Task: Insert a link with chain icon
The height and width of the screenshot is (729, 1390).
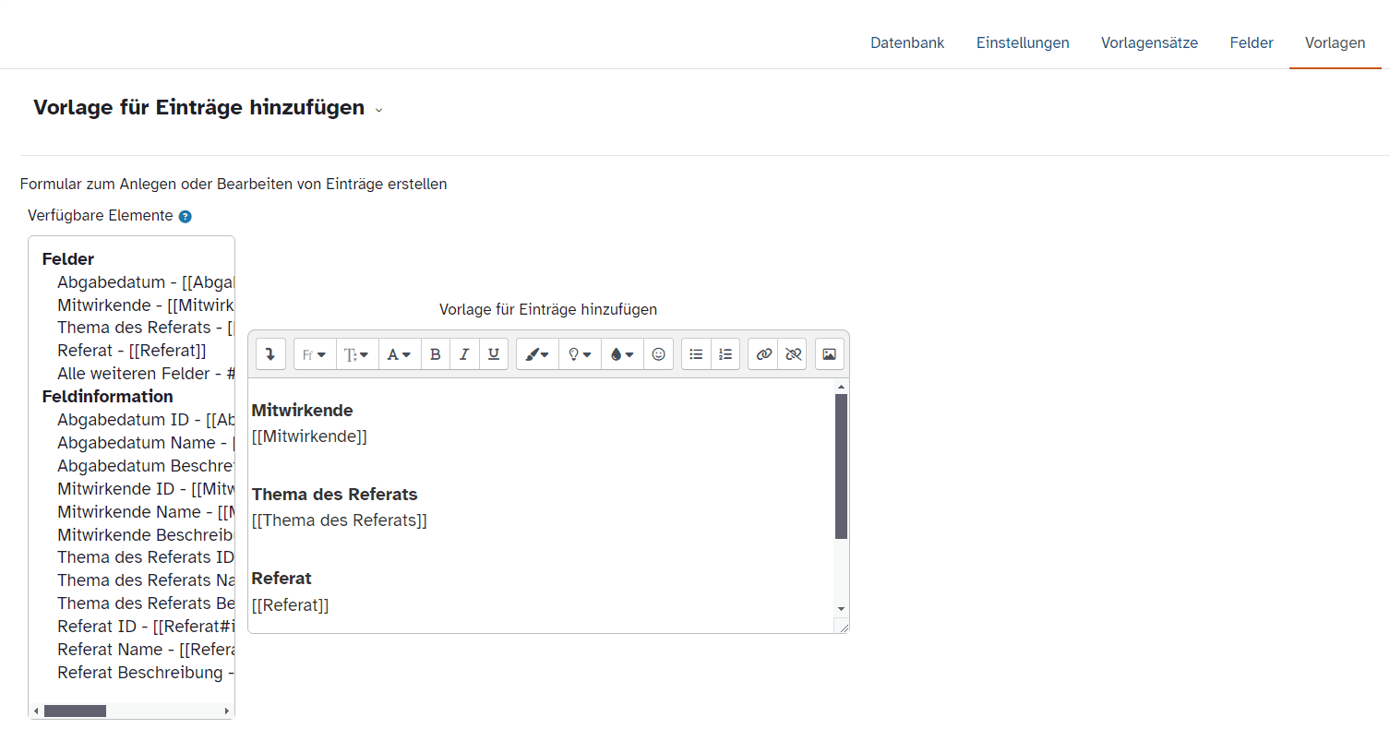Action: (763, 354)
